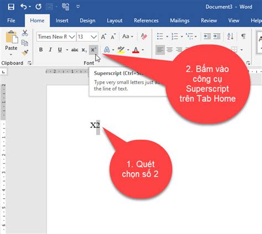The height and width of the screenshot is (234, 262).
Task: Click the tab selector at ruler corner
Action: click(x=3, y=72)
